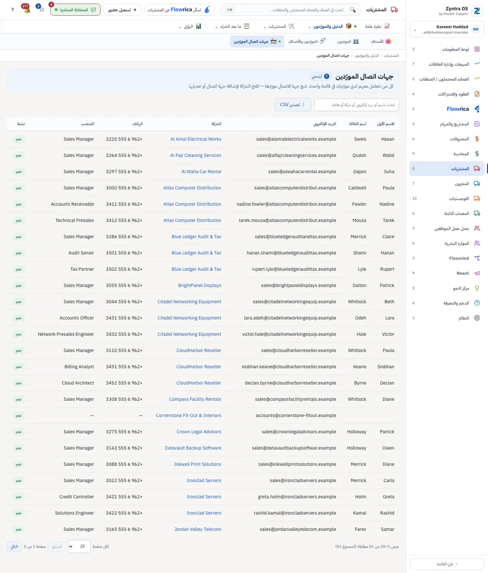Open the rows per page dropdown showing 25

pos(79,546)
